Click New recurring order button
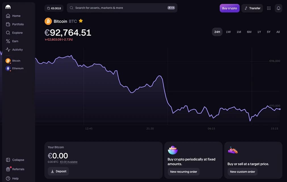 click(x=184, y=172)
